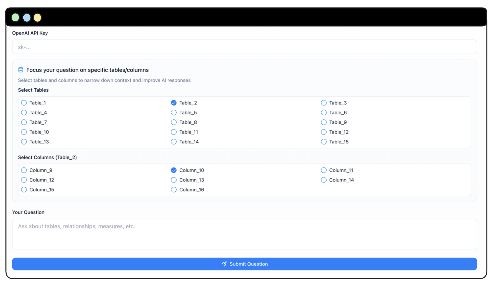
Task: Choose Table_8 as the focused table
Action: tap(174, 122)
